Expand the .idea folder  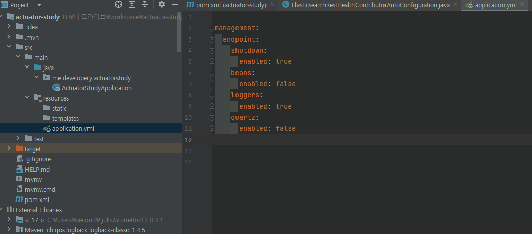click(9, 27)
